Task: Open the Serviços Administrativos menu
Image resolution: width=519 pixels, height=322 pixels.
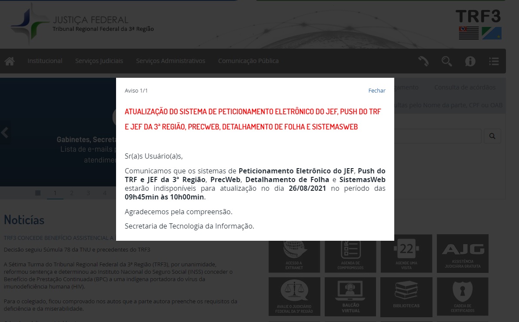Action: (x=170, y=61)
